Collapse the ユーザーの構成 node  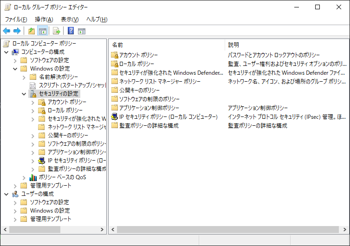6,194
